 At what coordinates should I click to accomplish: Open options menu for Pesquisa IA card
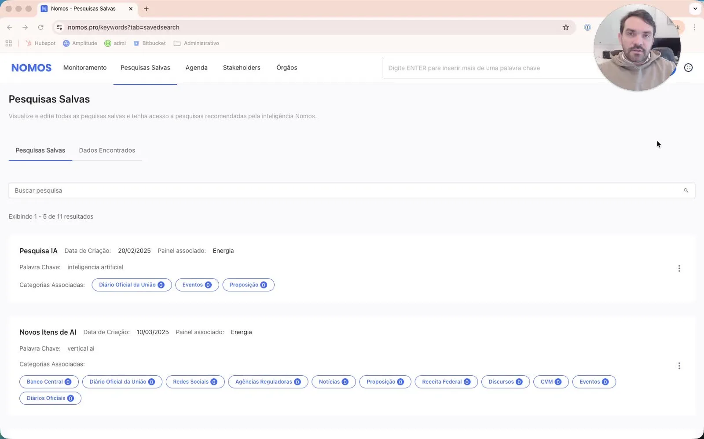click(679, 268)
